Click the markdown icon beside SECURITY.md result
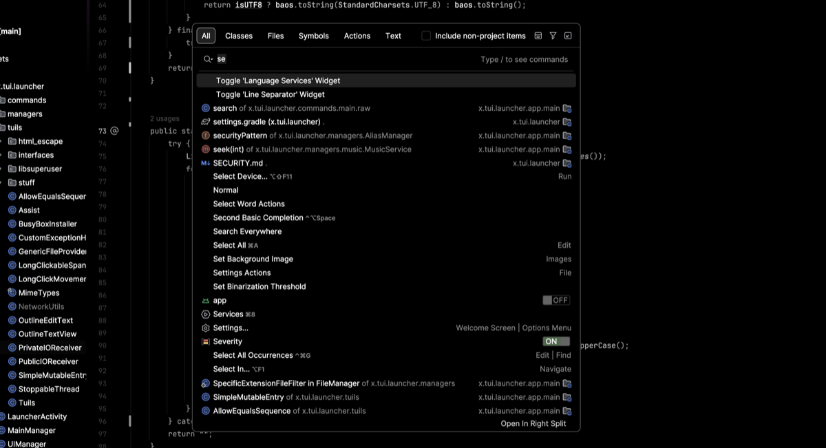Screen dimensions: 826x448 (x=205, y=163)
